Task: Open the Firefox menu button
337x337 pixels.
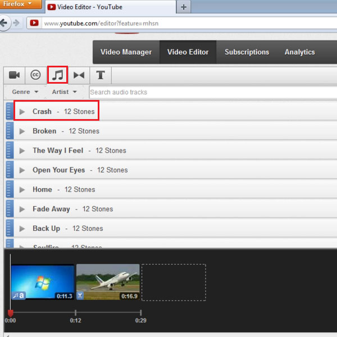Action: (x=21, y=4)
